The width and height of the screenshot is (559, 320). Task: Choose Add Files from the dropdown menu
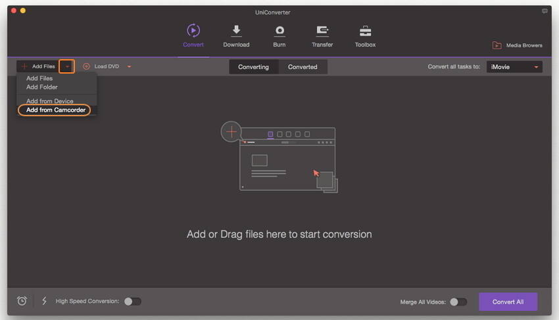point(39,78)
